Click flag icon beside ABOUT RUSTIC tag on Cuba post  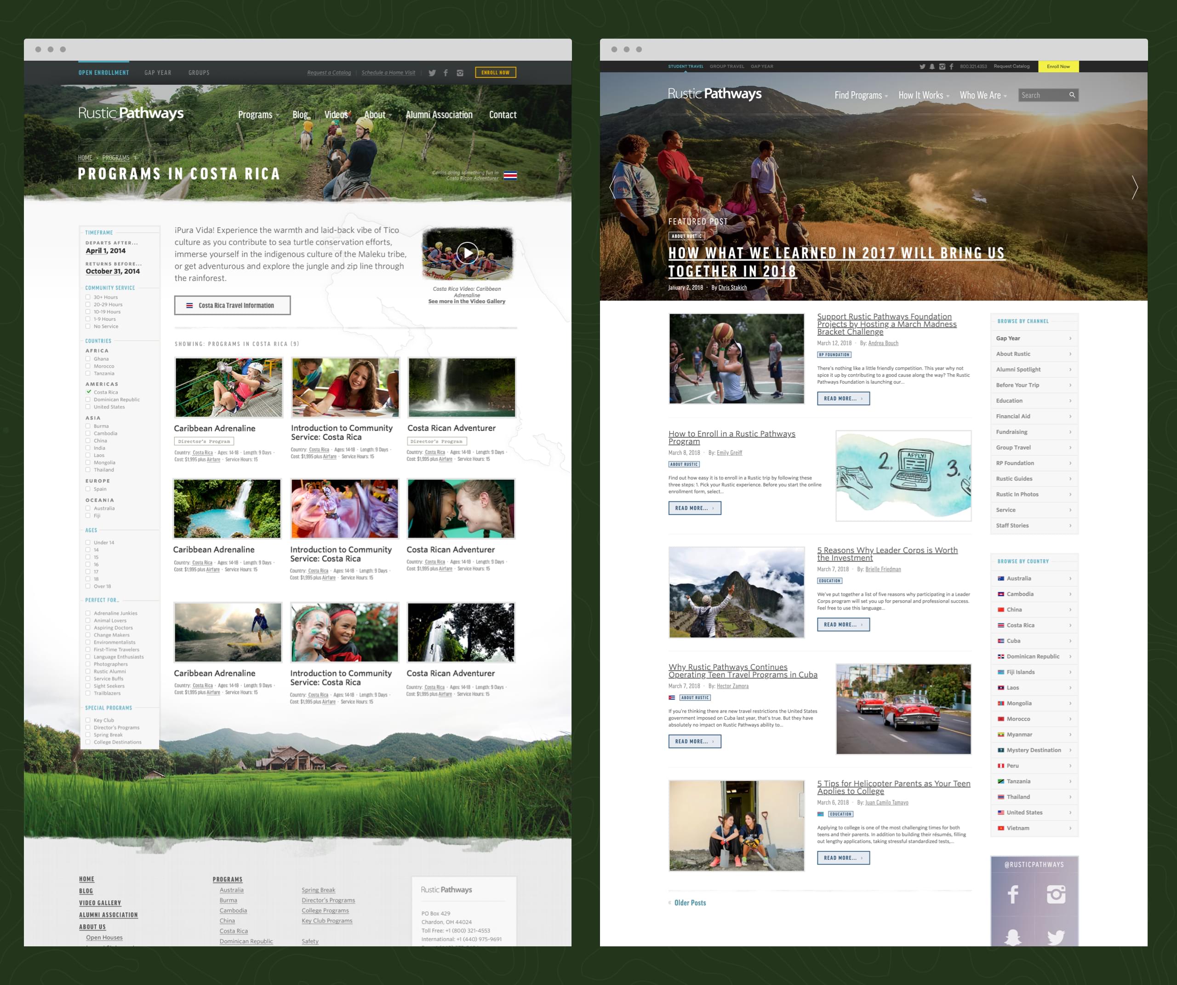671,698
